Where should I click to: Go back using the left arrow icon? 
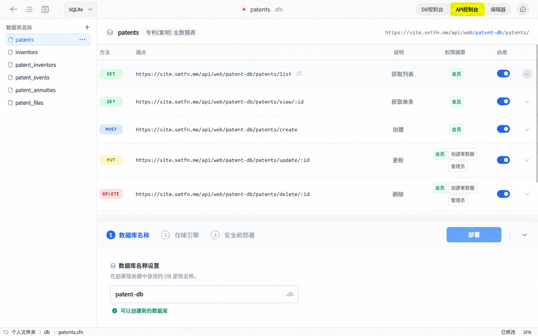14,9
